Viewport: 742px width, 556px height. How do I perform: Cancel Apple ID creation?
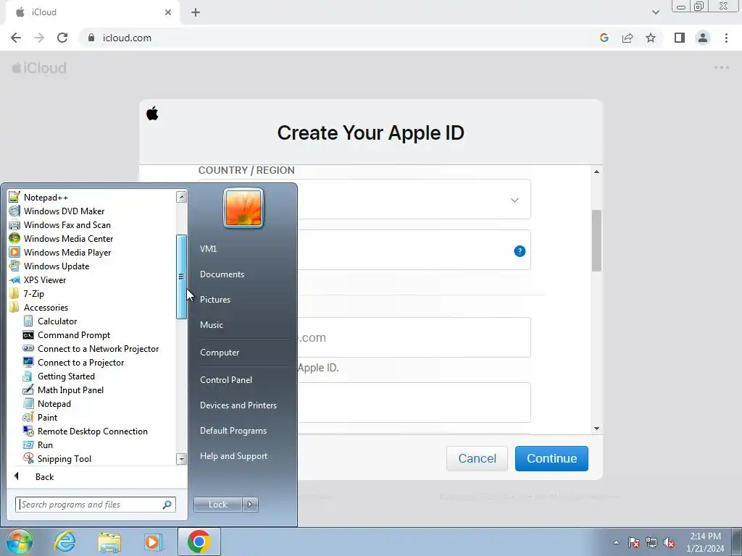point(477,458)
